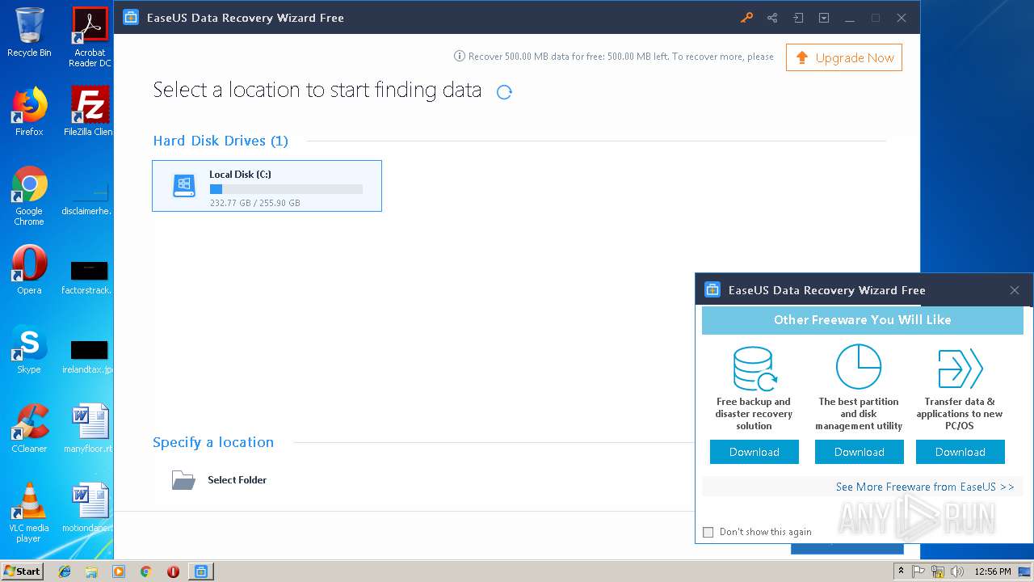The height and width of the screenshot is (582, 1034).
Task: Open the manyfloor document on desktop
Action: (90, 428)
